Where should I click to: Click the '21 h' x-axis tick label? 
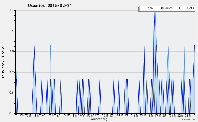(x=173, y=115)
